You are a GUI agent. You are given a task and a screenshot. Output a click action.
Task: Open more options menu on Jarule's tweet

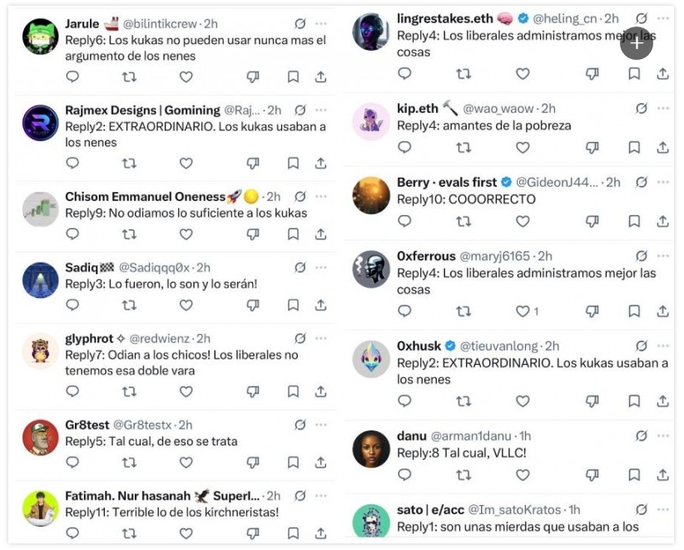(320, 23)
